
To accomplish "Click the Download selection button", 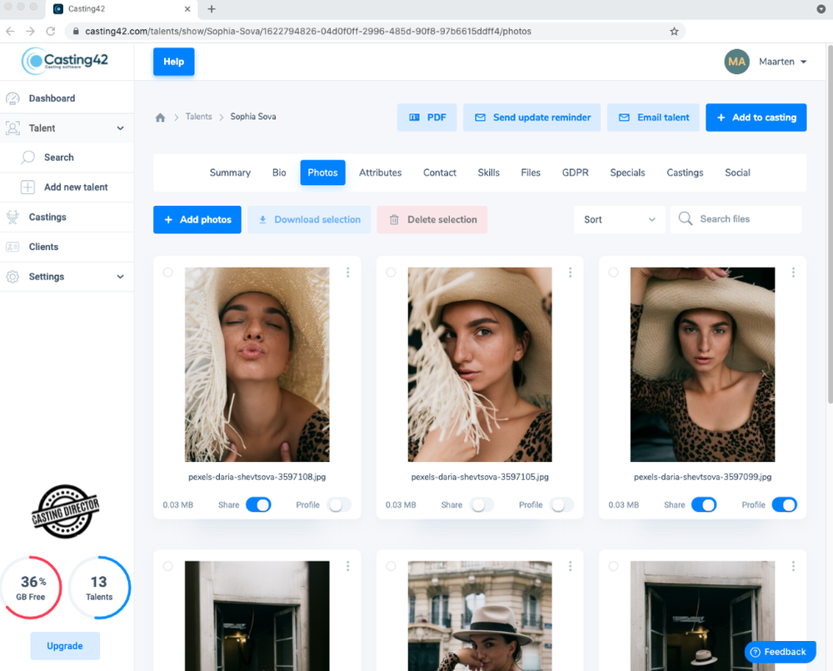I will point(309,219).
